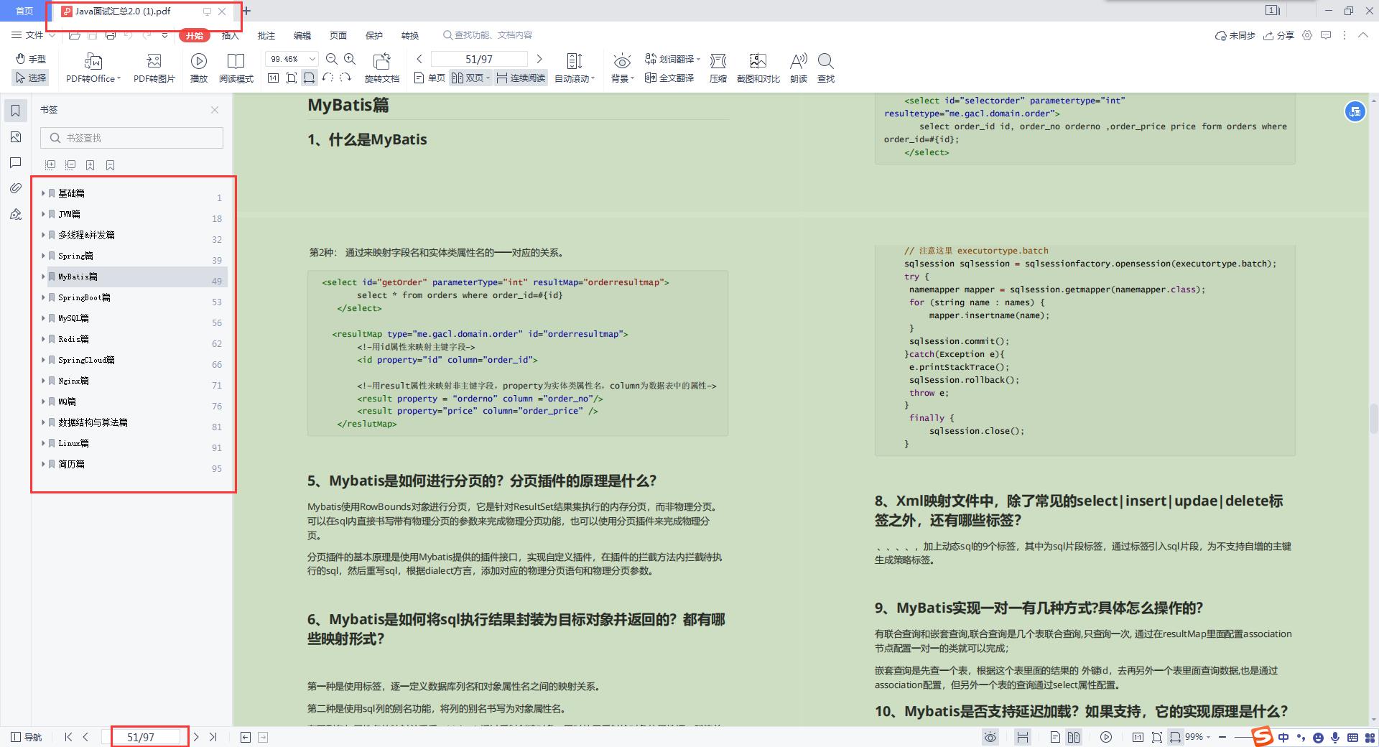1379x747 pixels.
Task: Open the attachments paperclip sidebar icon
Action: [x=15, y=188]
